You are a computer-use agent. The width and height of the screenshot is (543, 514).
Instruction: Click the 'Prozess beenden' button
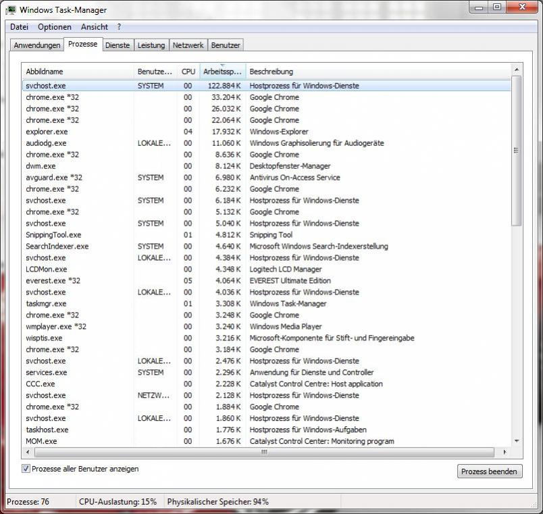coord(490,471)
